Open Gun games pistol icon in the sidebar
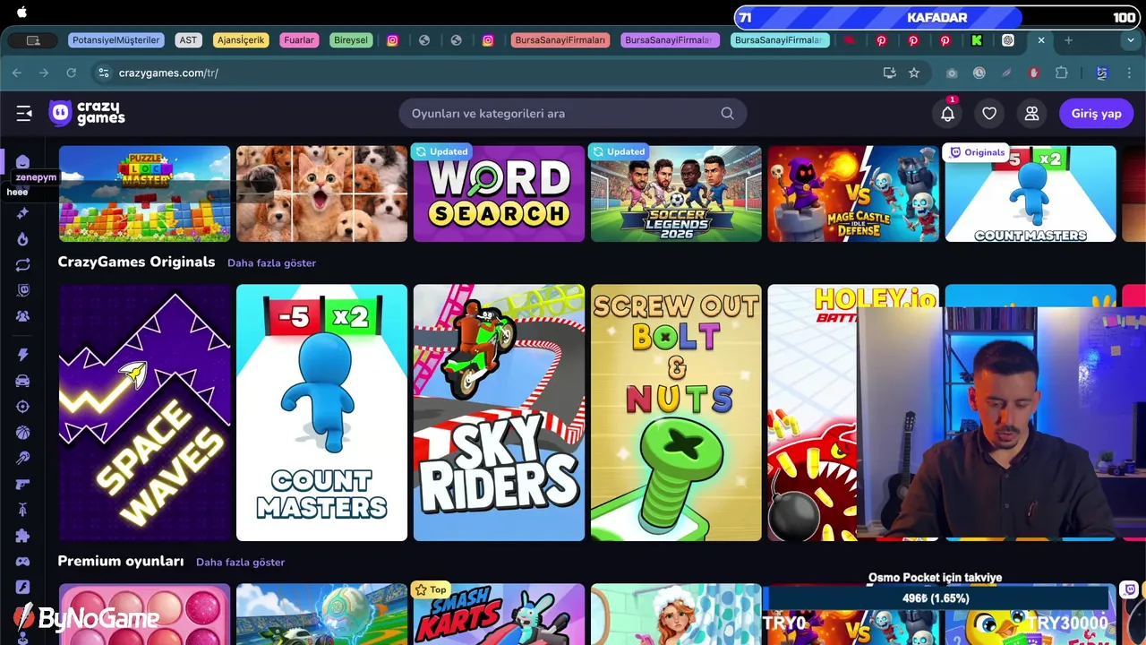Screen dimensions: 1146x645 click(22, 485)
